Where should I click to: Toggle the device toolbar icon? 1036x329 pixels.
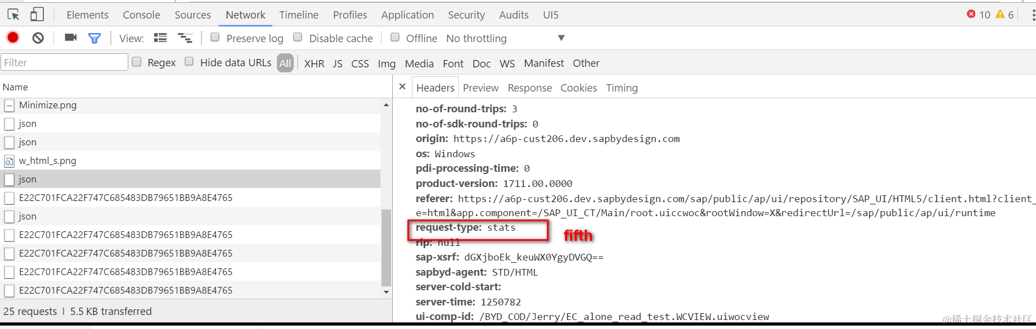37,15
